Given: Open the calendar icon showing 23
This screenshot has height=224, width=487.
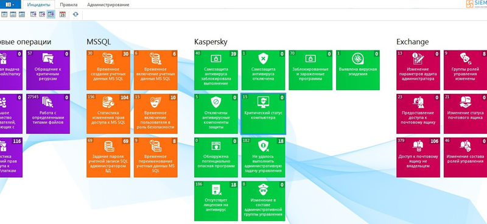Looking at the screenshot, I should pyautogui.click(x=63, y=14).
